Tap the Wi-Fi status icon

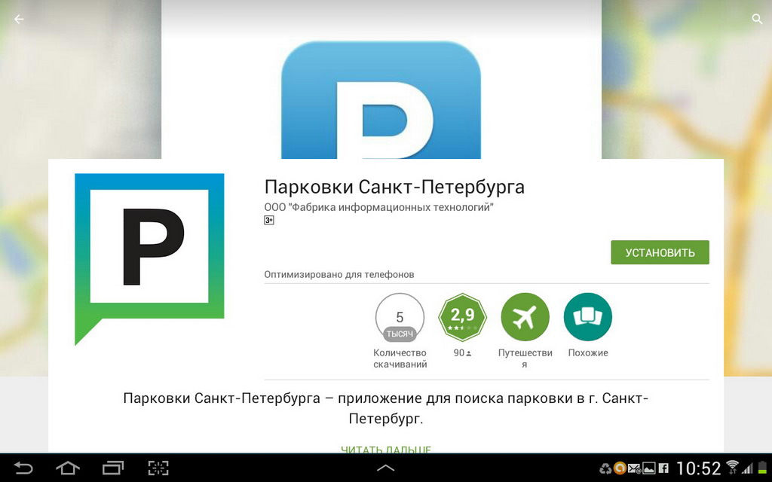tap(731, 467)
